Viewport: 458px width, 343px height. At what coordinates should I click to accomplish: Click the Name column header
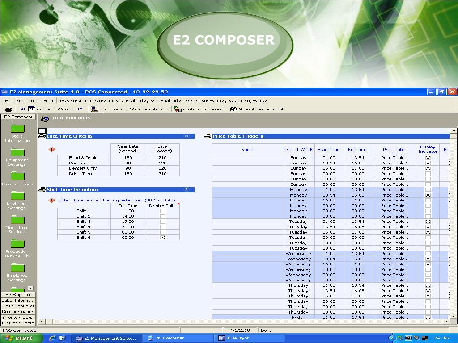(247, 149)
